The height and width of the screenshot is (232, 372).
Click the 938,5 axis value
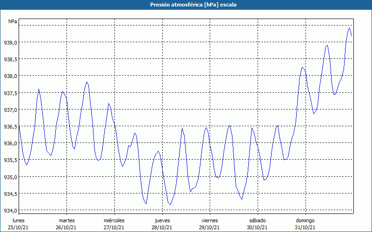click(x=10, y=59)
